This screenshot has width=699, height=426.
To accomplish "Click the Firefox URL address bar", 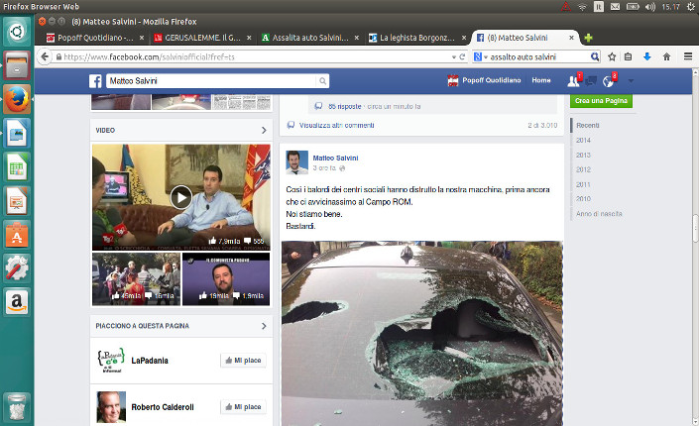I will (252, 57).
